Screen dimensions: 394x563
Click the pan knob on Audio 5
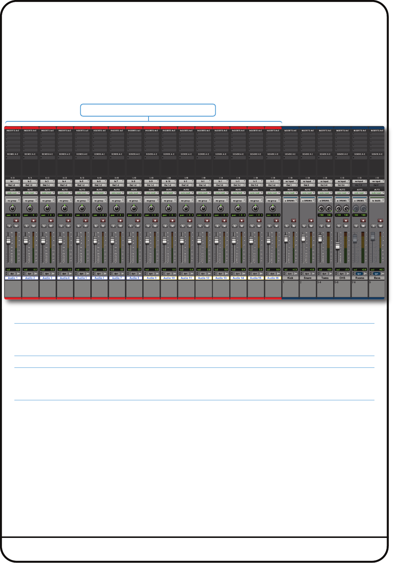82,208
